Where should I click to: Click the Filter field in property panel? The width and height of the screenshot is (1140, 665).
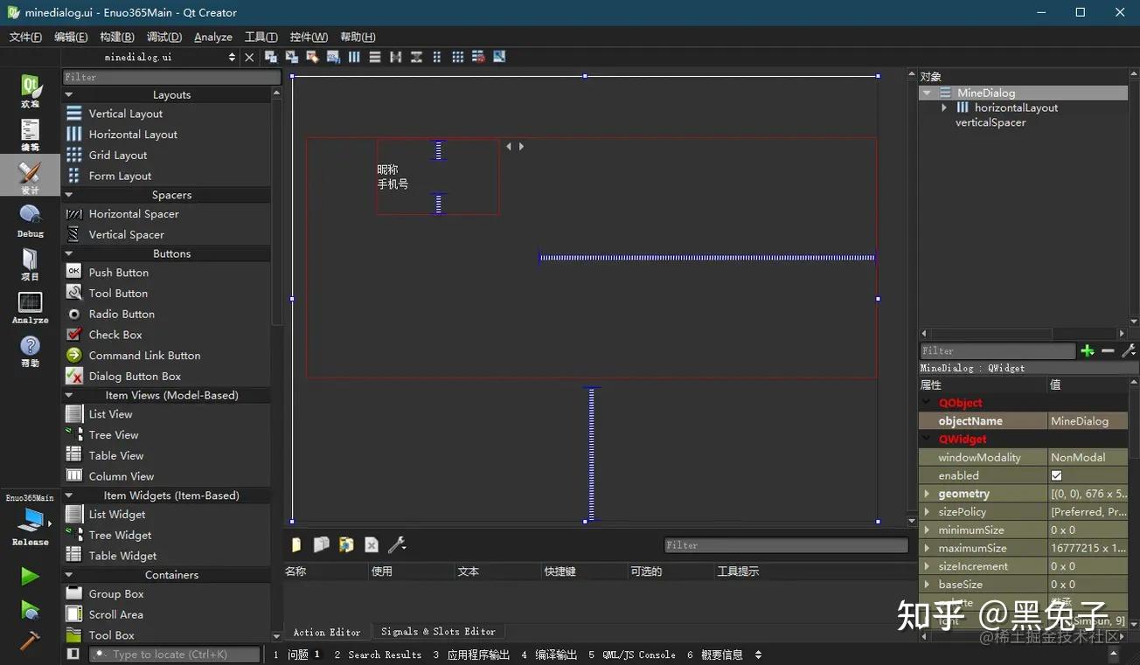(x=997, y=350)
